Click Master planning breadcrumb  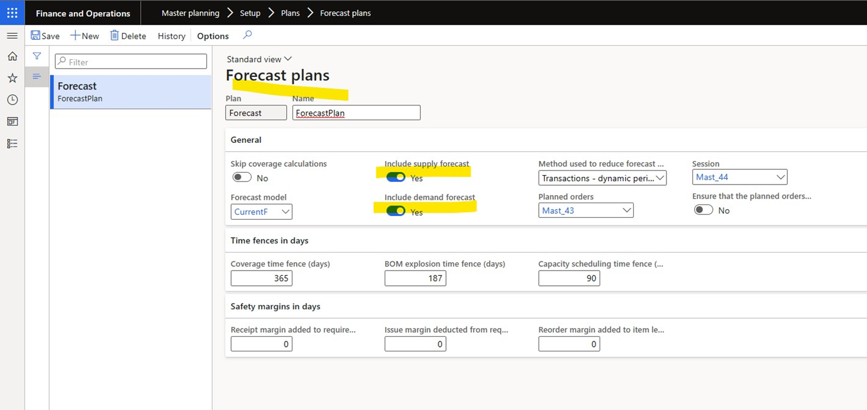pos(191,13)
